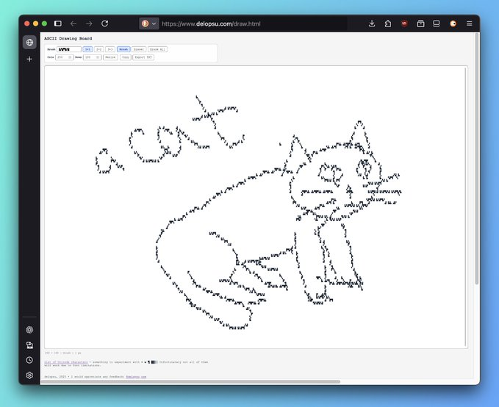Click the Rows number stepper
The image size is (499, 407).
[x=98, y=57]
